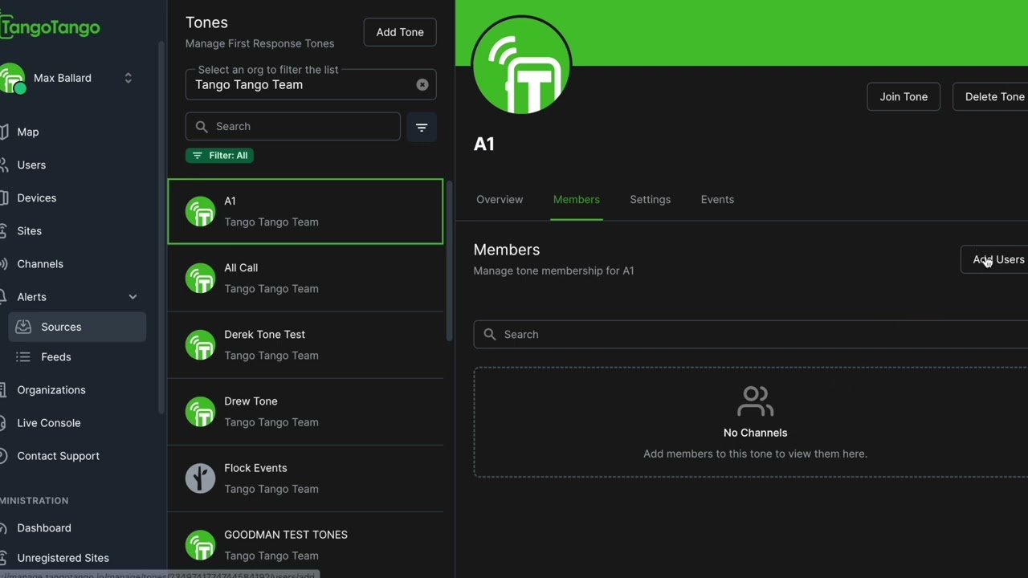Select the A1 tone icon
The width and height of the screenshot is (1028, 578).
click(x=201, y=212)
